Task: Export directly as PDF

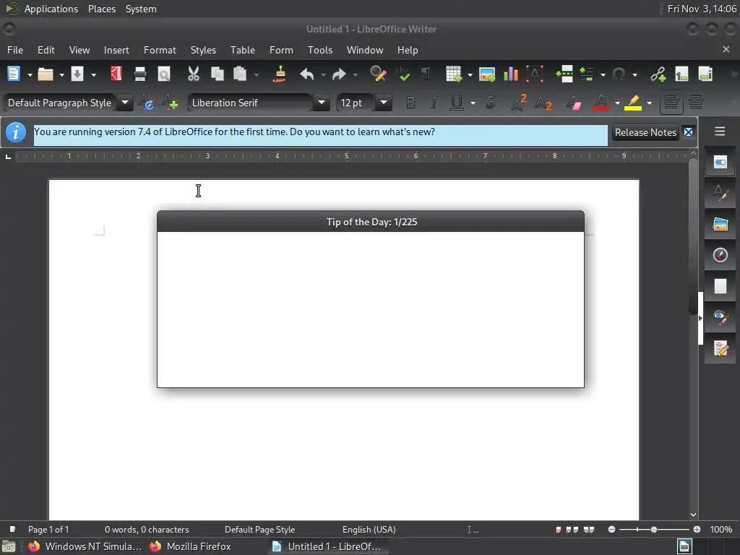Action: tap(116, 74)
